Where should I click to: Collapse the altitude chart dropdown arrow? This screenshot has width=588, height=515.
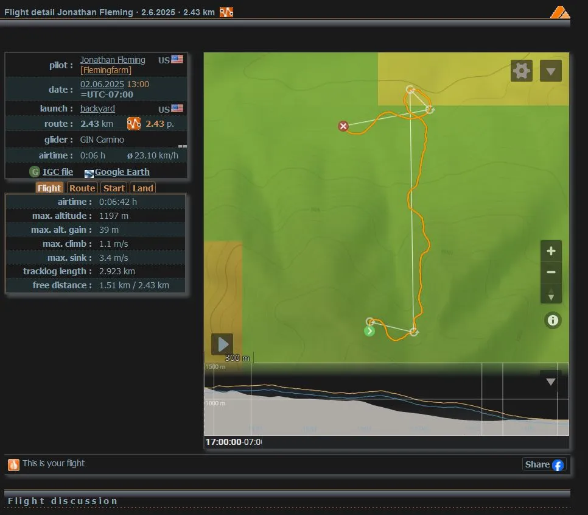tap(550, 382)
